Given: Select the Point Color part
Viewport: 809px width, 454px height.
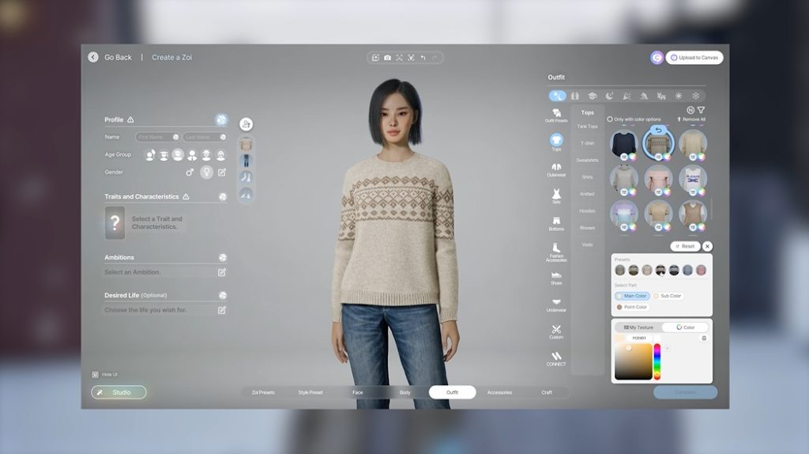Looking at the screenshot, I should pos(632,307).
